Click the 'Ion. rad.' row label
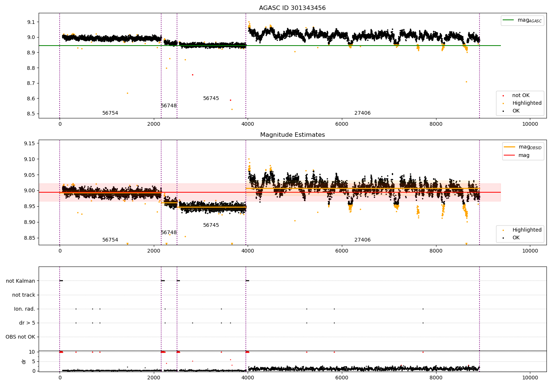 tap(25, 309)
